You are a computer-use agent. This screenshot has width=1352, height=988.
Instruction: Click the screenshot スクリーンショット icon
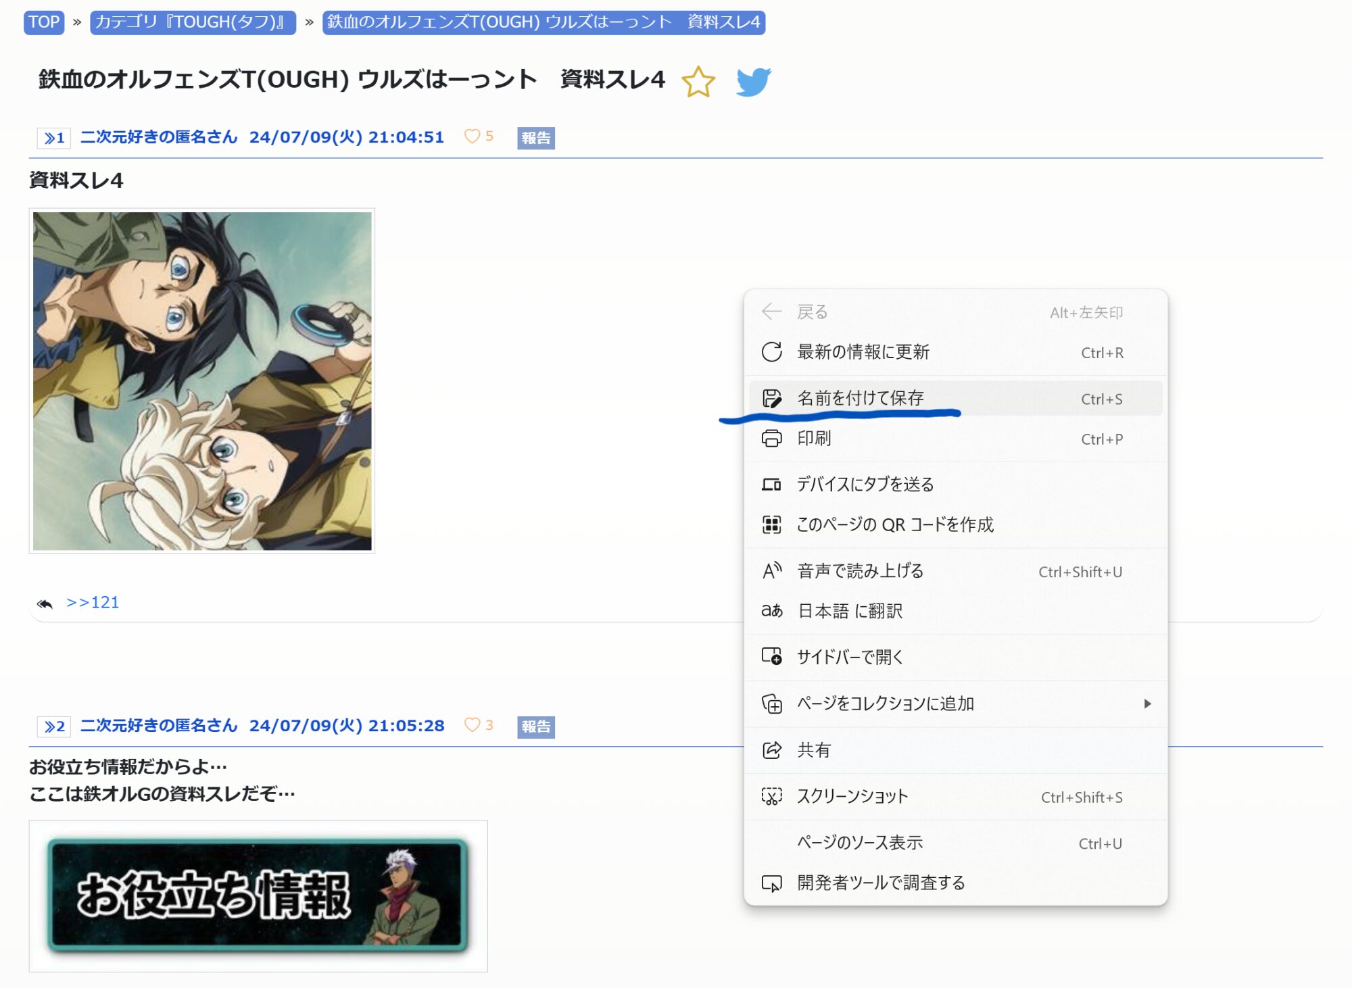(x=771, y=796)
